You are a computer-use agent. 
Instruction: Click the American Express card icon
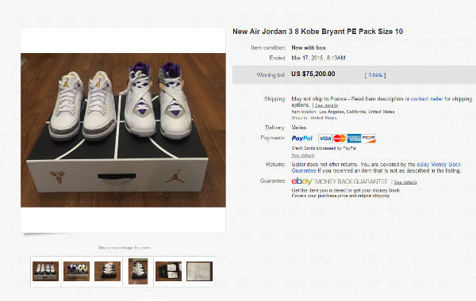tap(354, 139)
